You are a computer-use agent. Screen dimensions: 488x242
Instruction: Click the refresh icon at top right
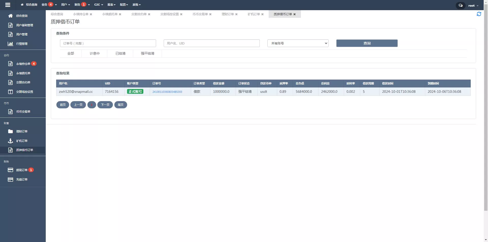(x=479, y=14)
